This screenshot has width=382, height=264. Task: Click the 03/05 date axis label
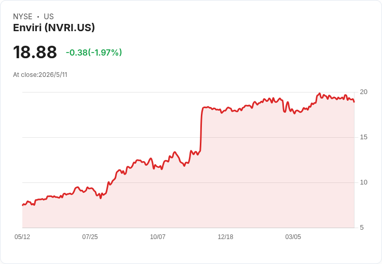tap(293, 236)
